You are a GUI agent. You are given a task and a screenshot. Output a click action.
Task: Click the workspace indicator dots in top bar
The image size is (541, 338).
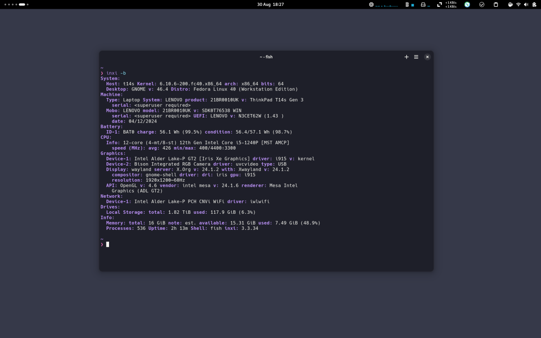coord(16,4)
